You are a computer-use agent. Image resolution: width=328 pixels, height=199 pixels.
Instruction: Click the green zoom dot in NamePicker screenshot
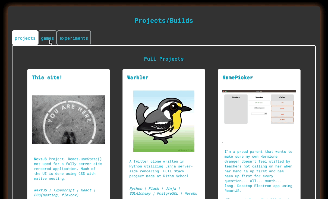[x=227, y=91]
